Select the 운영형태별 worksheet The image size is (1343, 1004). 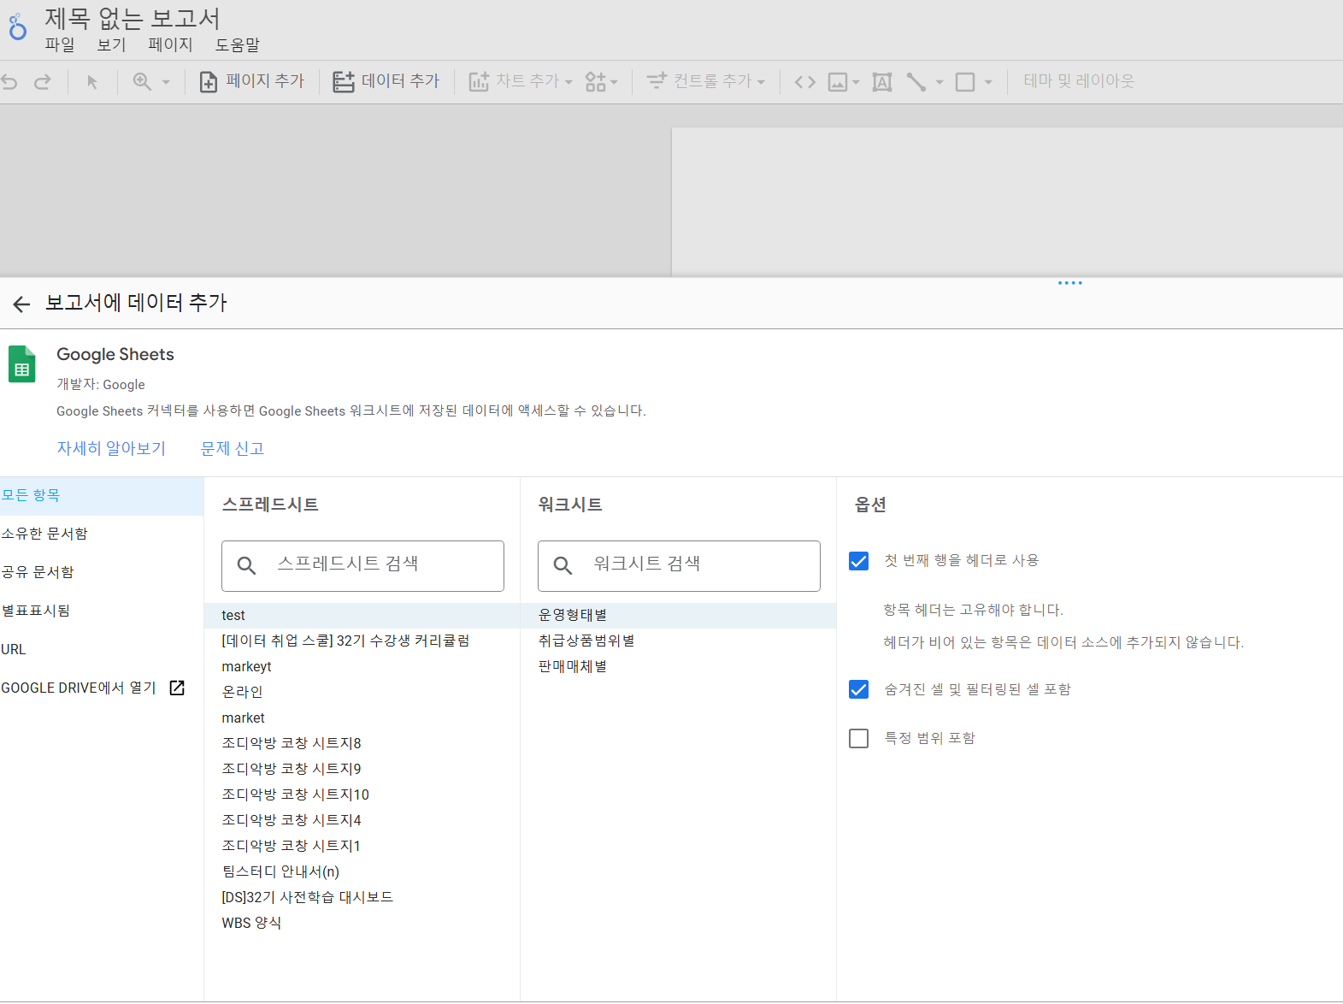point(678,615)
